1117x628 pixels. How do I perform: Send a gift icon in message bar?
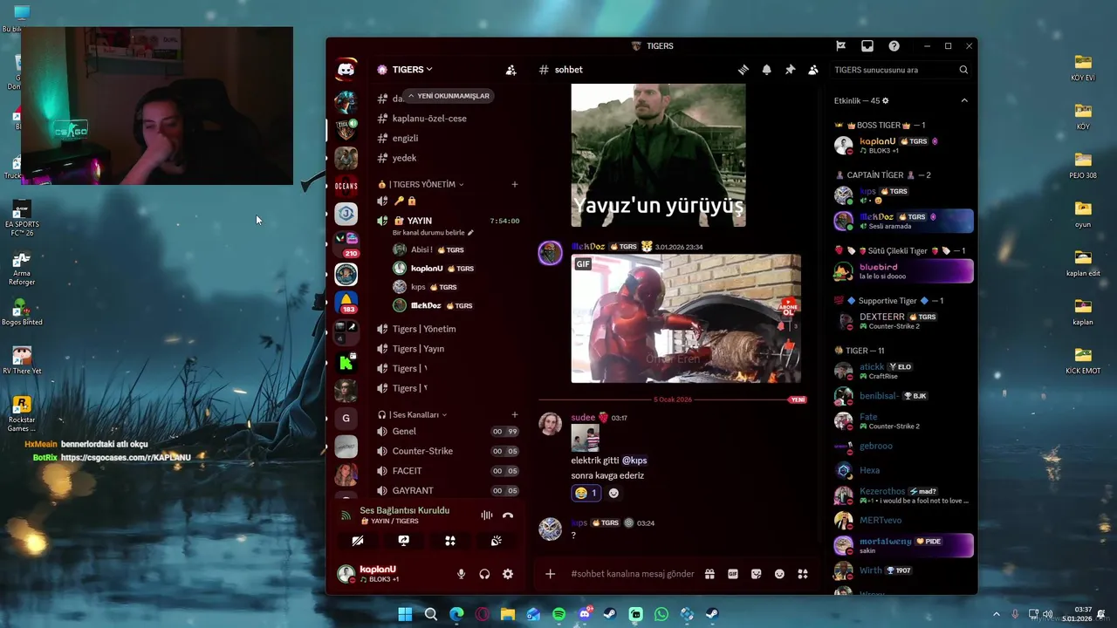[709, 574]
